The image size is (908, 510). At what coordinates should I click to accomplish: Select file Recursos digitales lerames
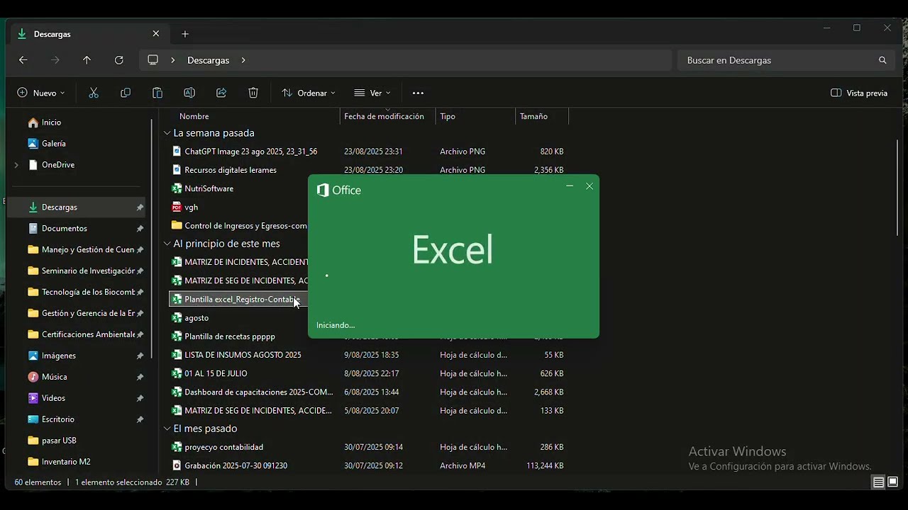click(231, 170)
